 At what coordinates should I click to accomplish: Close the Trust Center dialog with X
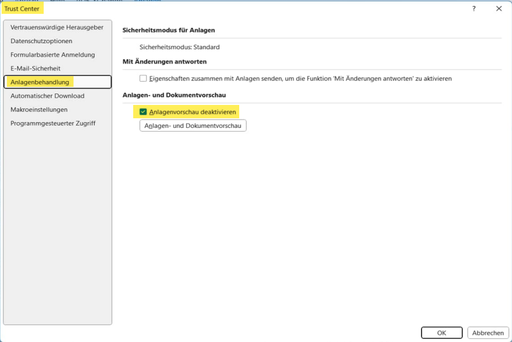point(499,9)
